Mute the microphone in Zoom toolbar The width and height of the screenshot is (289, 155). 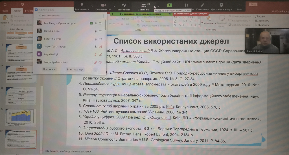click(82, 5)
